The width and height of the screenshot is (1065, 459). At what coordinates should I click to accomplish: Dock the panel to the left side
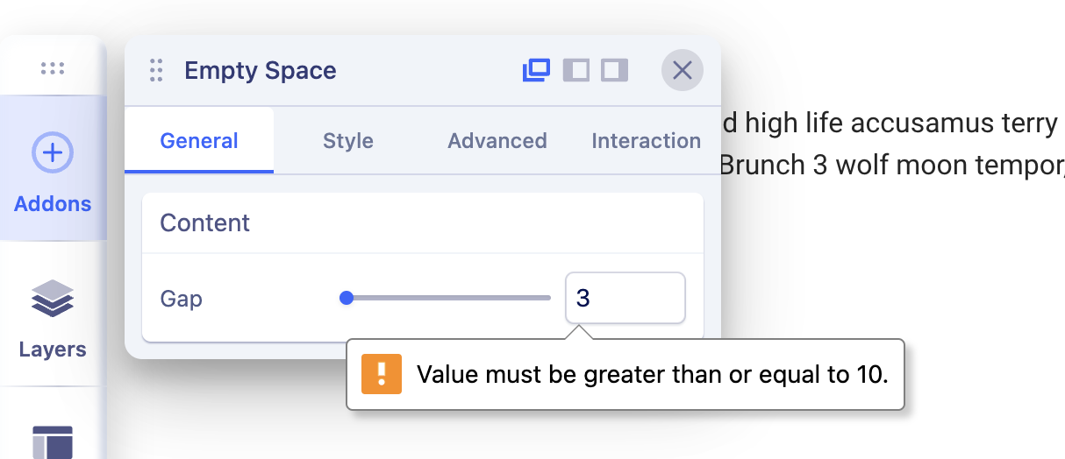click(575, 70)
